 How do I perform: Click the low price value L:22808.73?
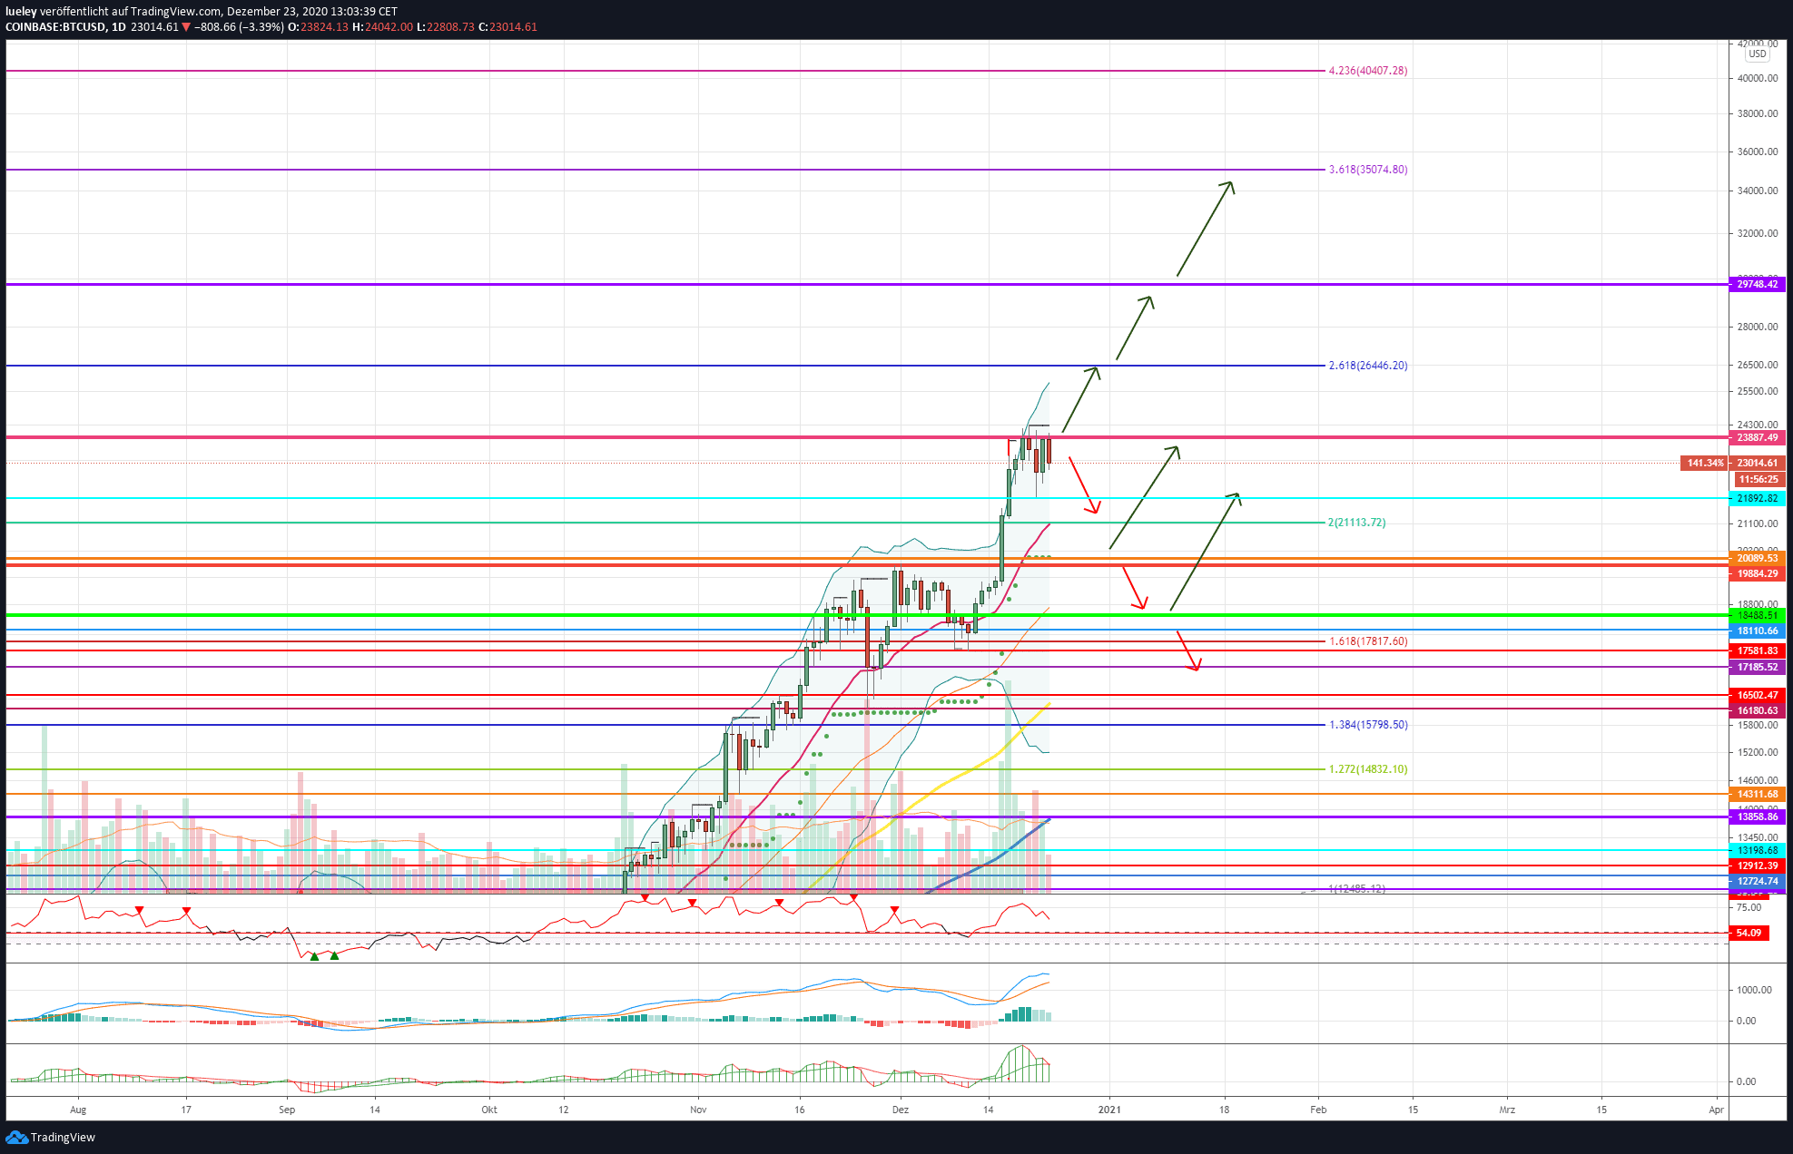pos(446,27)
